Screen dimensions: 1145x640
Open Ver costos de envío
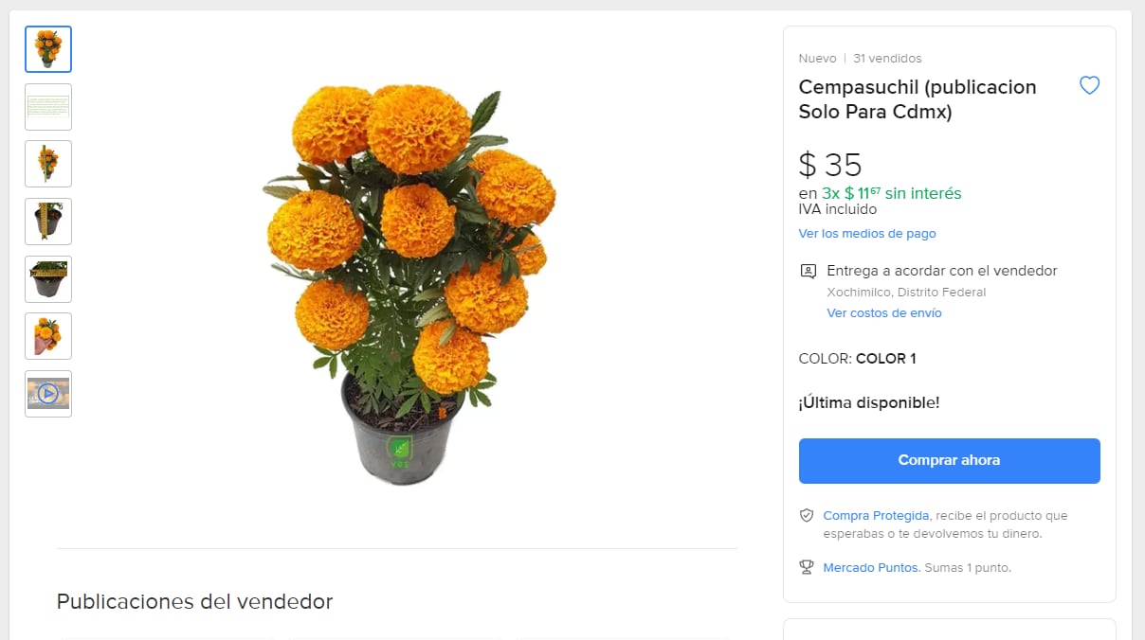883,312
